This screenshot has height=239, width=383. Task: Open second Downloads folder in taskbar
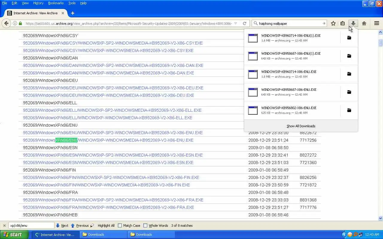(x=152, y=235)
